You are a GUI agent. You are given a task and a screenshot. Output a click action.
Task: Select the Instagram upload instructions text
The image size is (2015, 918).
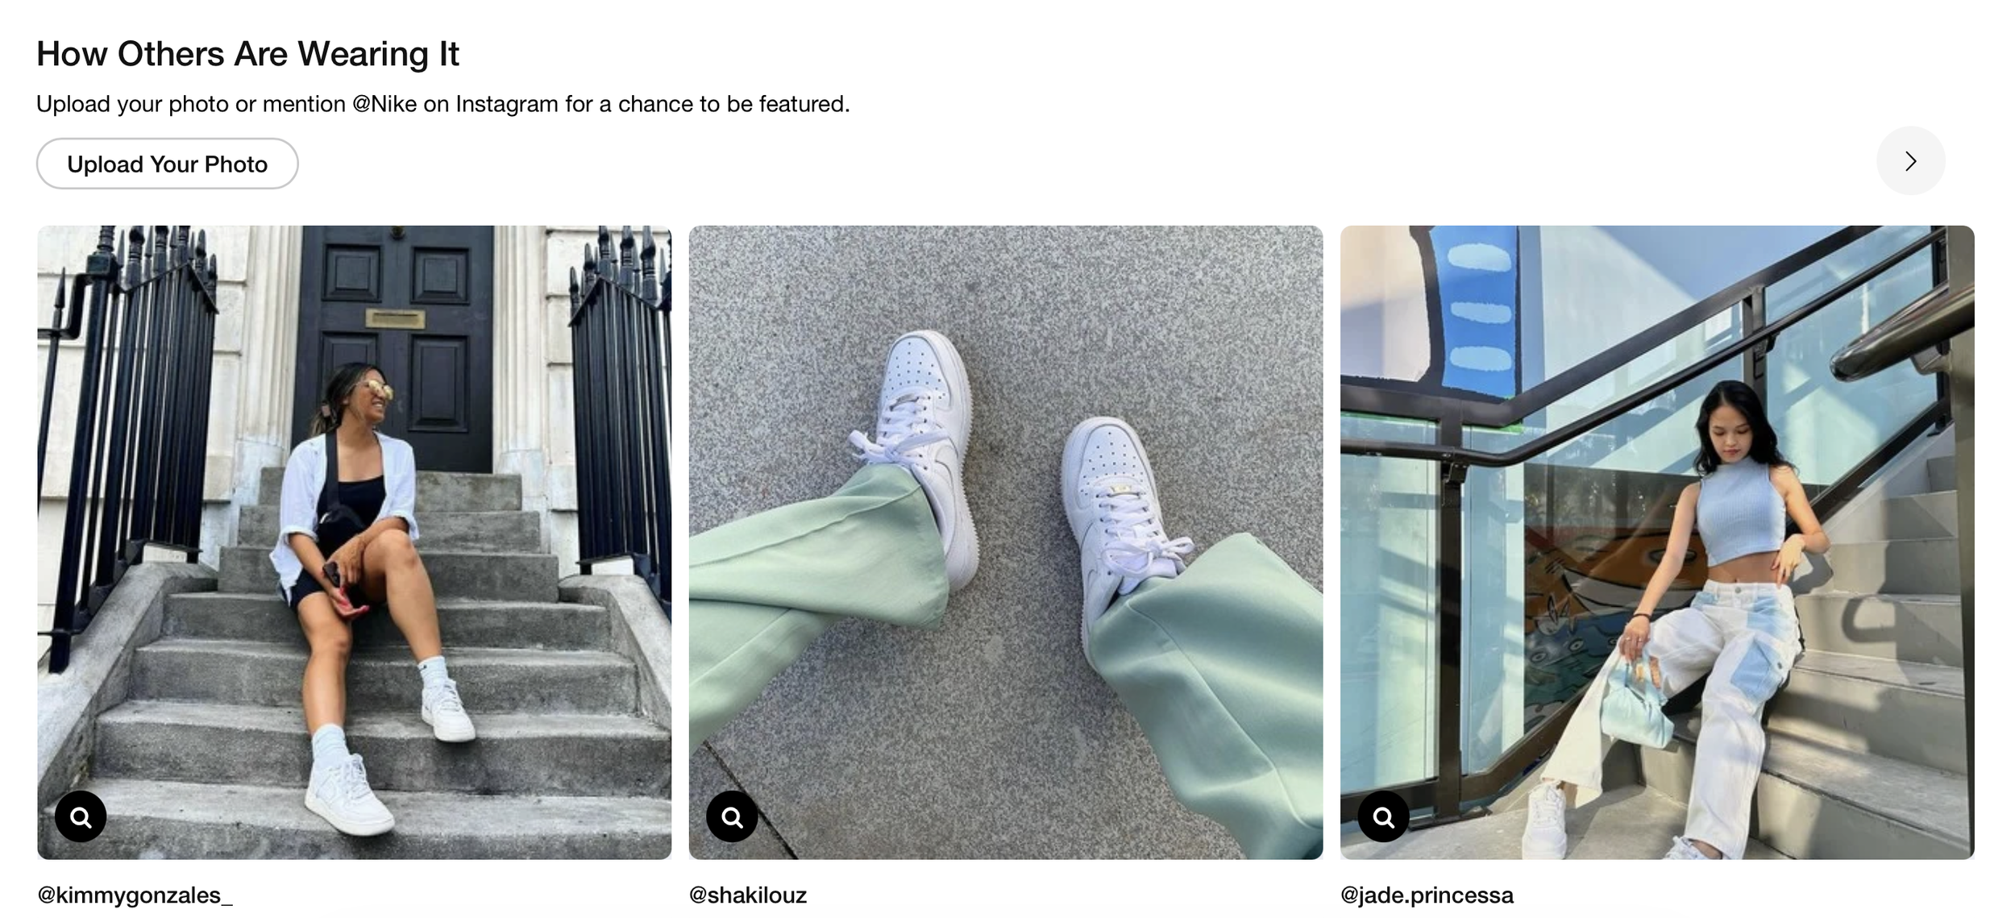click(443, 104)
